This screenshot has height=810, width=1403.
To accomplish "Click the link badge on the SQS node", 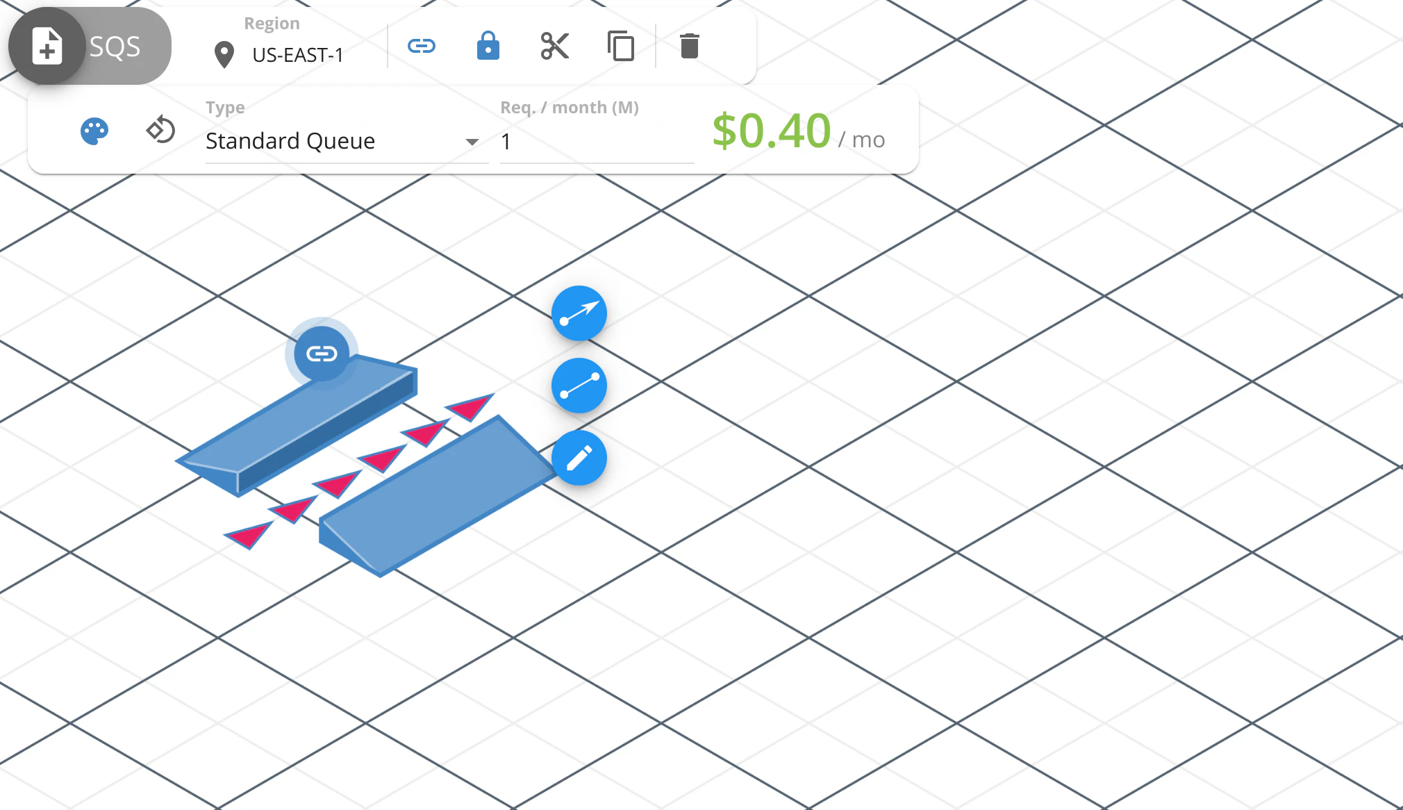I will point(322,354).
